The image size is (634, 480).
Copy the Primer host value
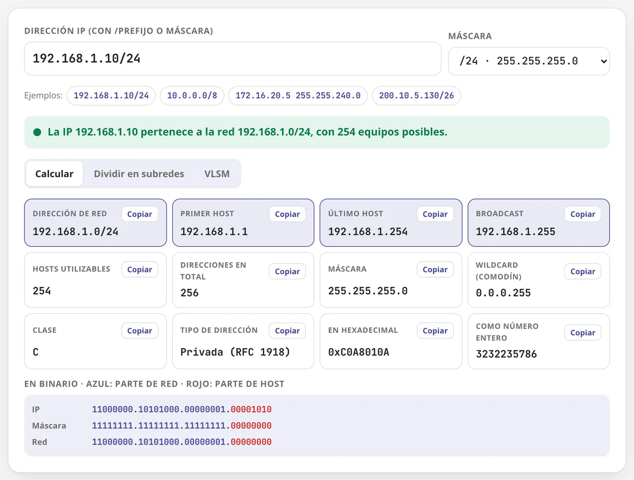point(287,214)
